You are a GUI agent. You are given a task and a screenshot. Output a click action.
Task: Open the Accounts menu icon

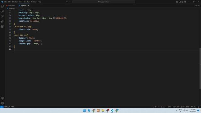3,98
